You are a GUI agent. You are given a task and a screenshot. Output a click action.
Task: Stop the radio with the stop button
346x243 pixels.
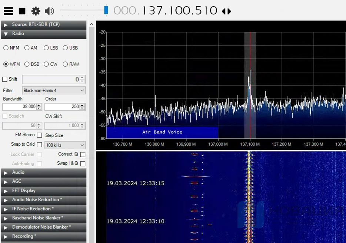(x=22, y=11)
